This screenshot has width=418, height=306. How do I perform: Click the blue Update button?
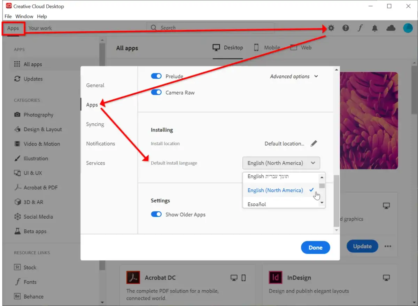click(362, 246)
